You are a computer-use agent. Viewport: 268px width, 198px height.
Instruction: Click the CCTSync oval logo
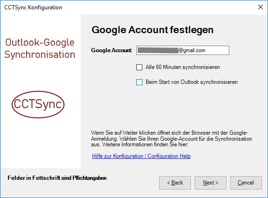[38, 104]
